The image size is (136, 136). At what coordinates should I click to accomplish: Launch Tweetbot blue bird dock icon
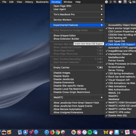[36, 132]
